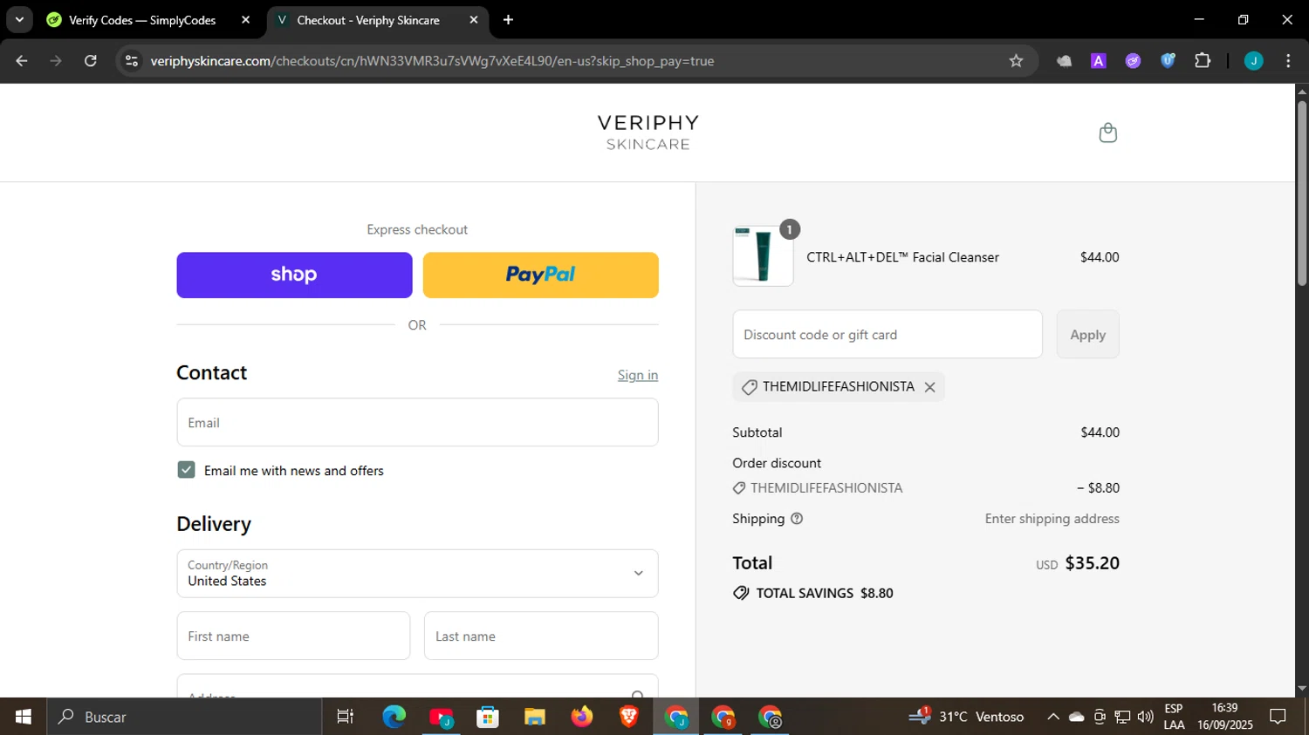Screen dimensions: 1309x735
Task: Apply the discount code
Action: 1087,335
